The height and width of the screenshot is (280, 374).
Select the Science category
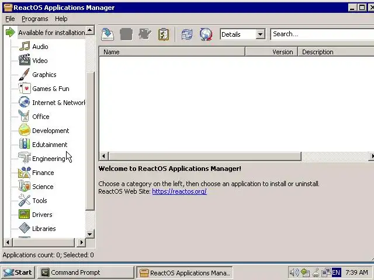(x=43, y=187)
